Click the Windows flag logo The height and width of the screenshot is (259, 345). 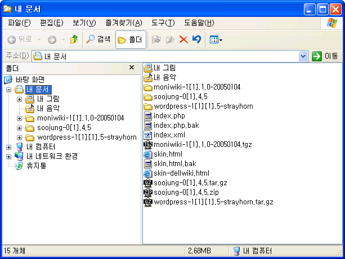click(x=332, y=23)
